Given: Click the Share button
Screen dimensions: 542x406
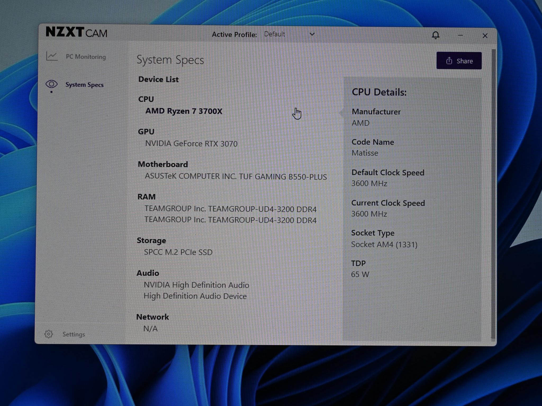Looking at the screenshot, I should pos(459,61).
